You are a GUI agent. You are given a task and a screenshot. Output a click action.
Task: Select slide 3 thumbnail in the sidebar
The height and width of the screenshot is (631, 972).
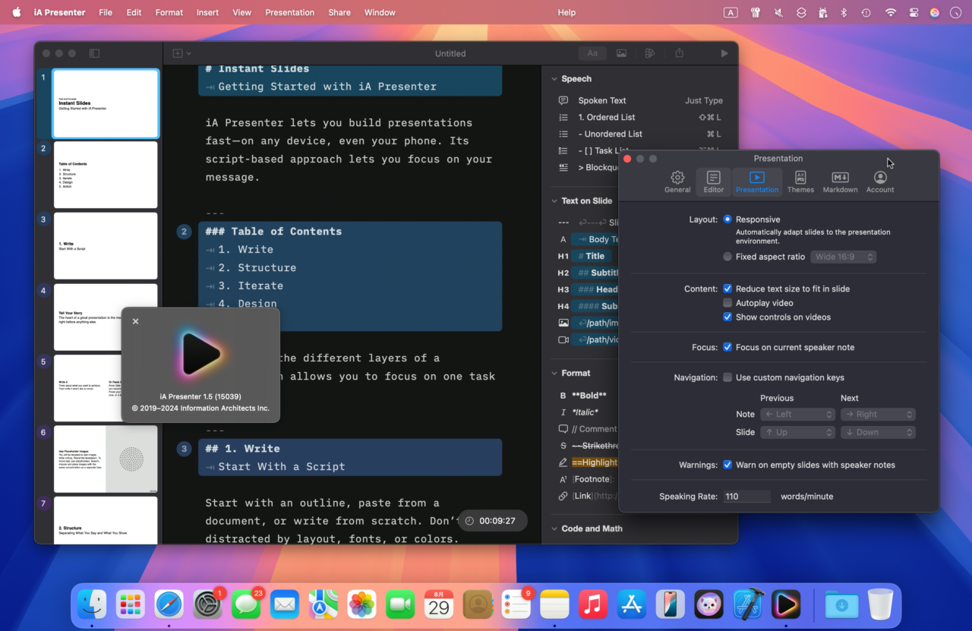pyautogui.click(x=106, y=245)
